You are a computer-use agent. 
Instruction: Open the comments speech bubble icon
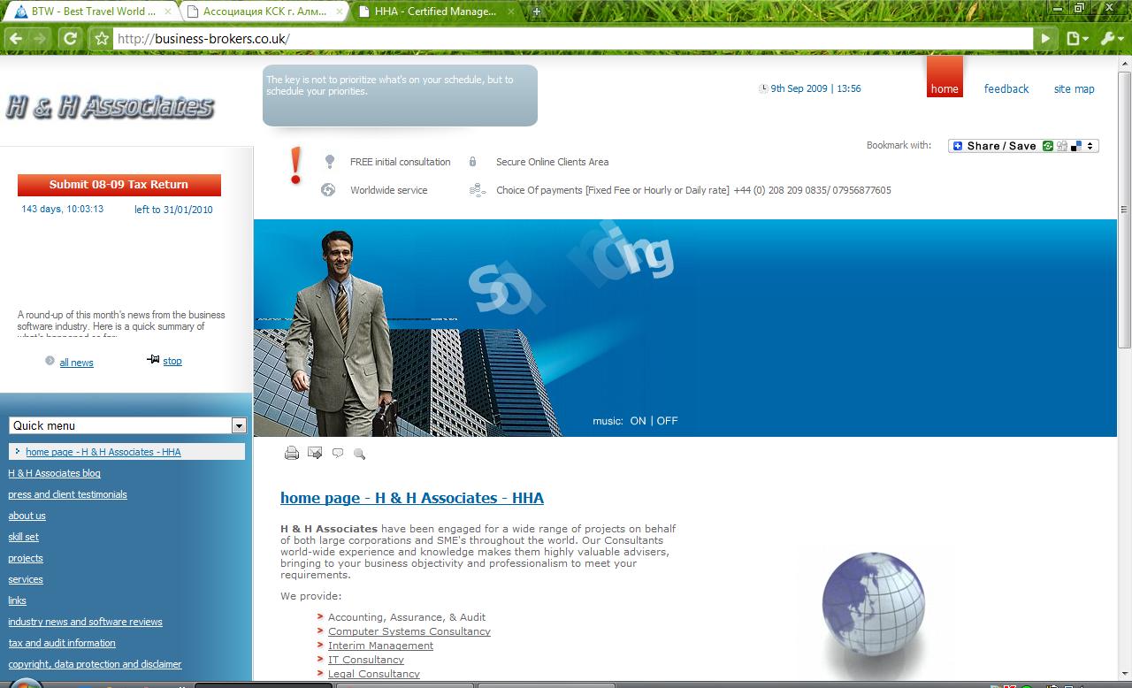click(x=337, y=453)
